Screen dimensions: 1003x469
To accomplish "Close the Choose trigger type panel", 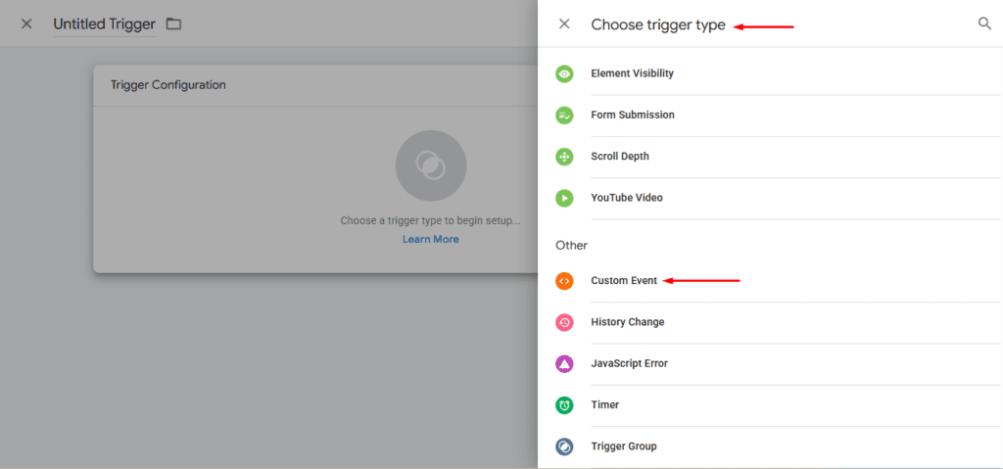I will [564, 23].
